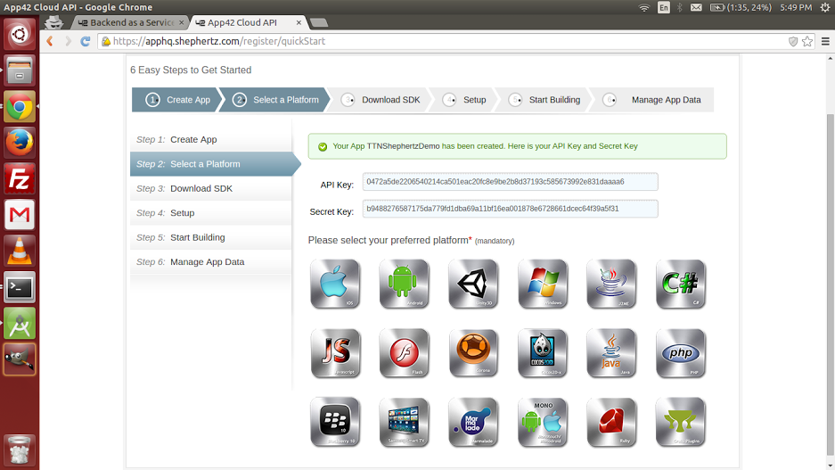Viewport: 835px width, 470px height.
Task: Select the Grails Plugins platform icon
Action: (x=681, y=422)
